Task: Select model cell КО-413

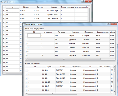Action: point(49,70)
